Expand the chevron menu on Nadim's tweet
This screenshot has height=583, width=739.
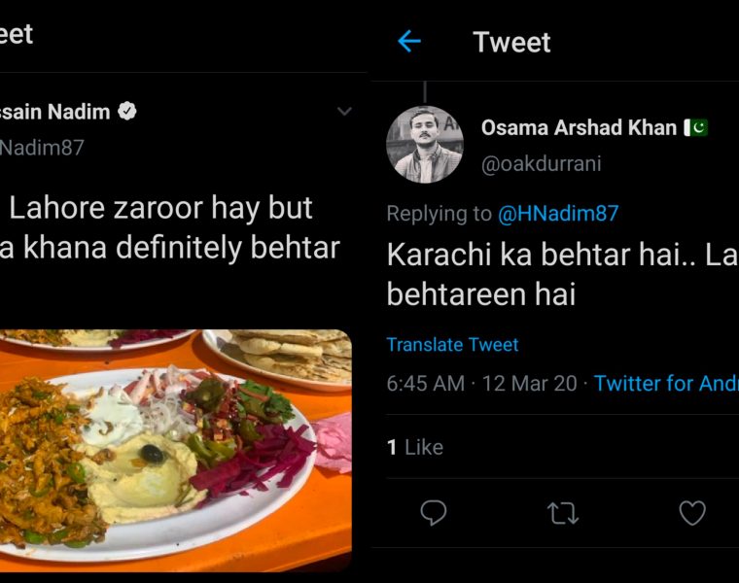point(344,112)
